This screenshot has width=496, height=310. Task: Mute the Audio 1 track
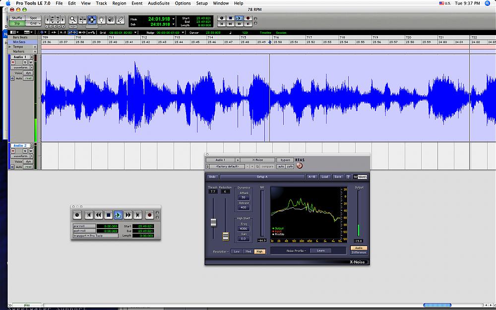pyautogui.click(x=31, y=62)
